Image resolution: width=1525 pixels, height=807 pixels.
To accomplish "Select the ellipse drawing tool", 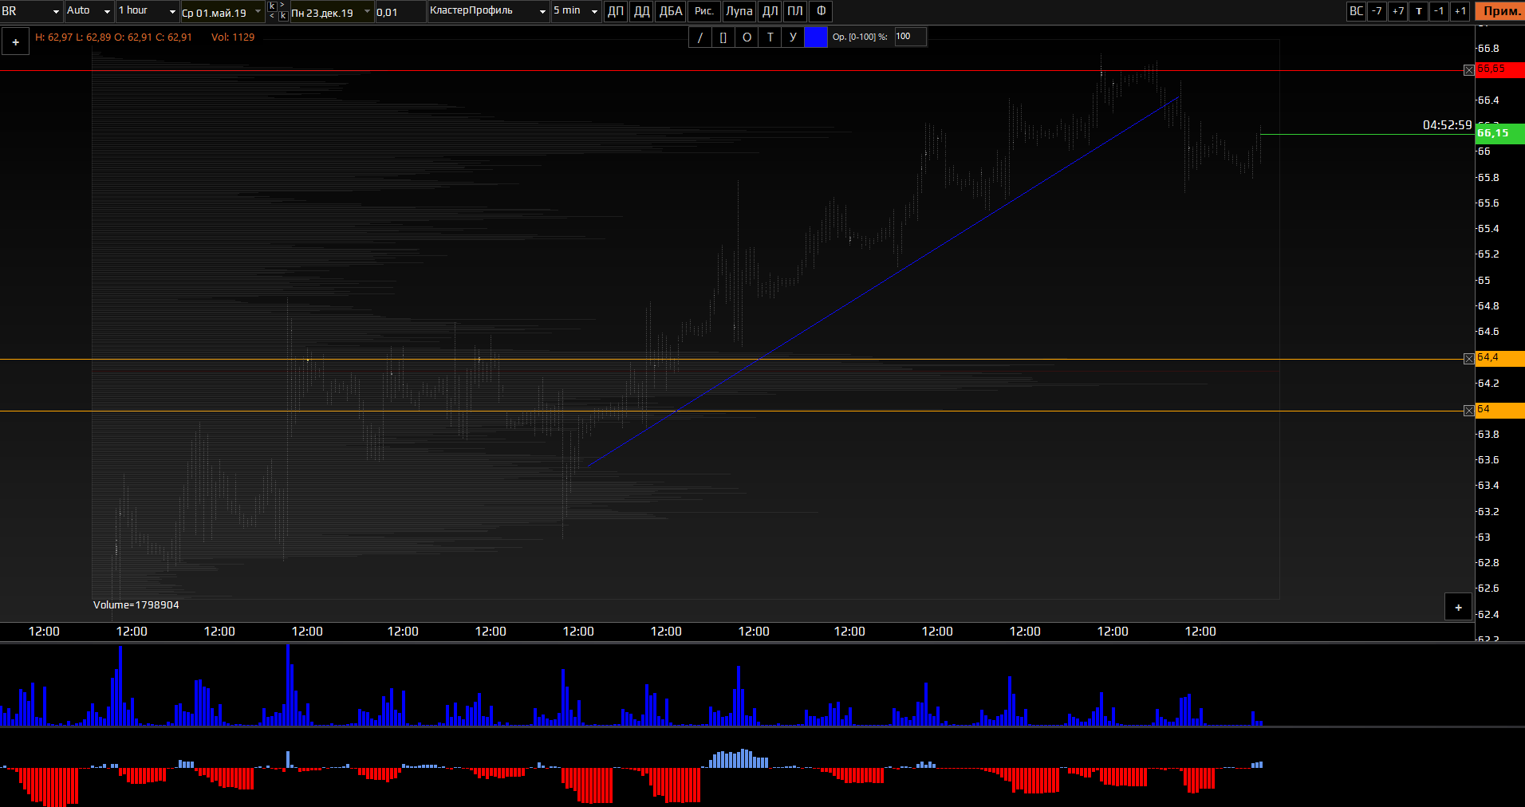I will pyautogui.click(x=747, y=37).
